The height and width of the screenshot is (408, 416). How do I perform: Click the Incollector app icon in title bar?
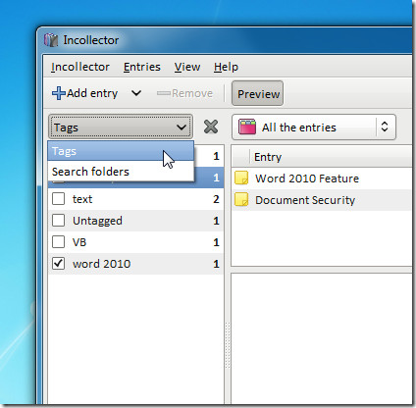tap(51, 40)
